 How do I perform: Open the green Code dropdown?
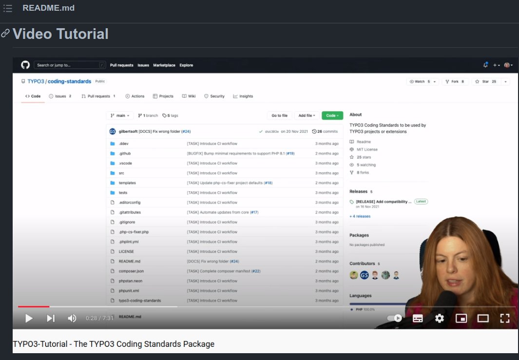click(332, 116)
